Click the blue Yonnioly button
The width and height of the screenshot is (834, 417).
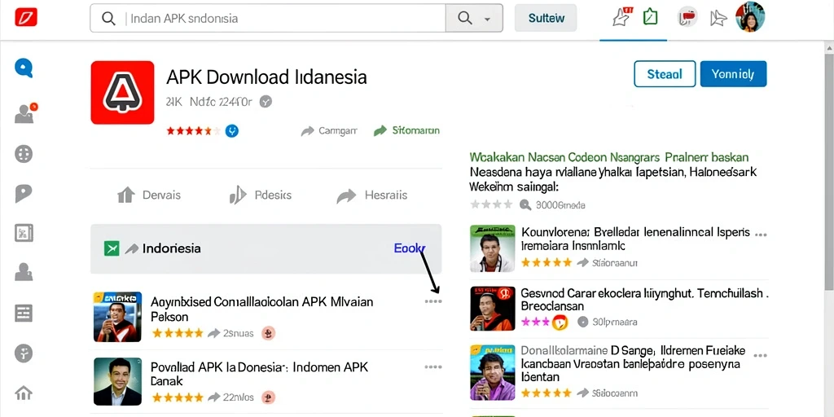coord(733,74)
